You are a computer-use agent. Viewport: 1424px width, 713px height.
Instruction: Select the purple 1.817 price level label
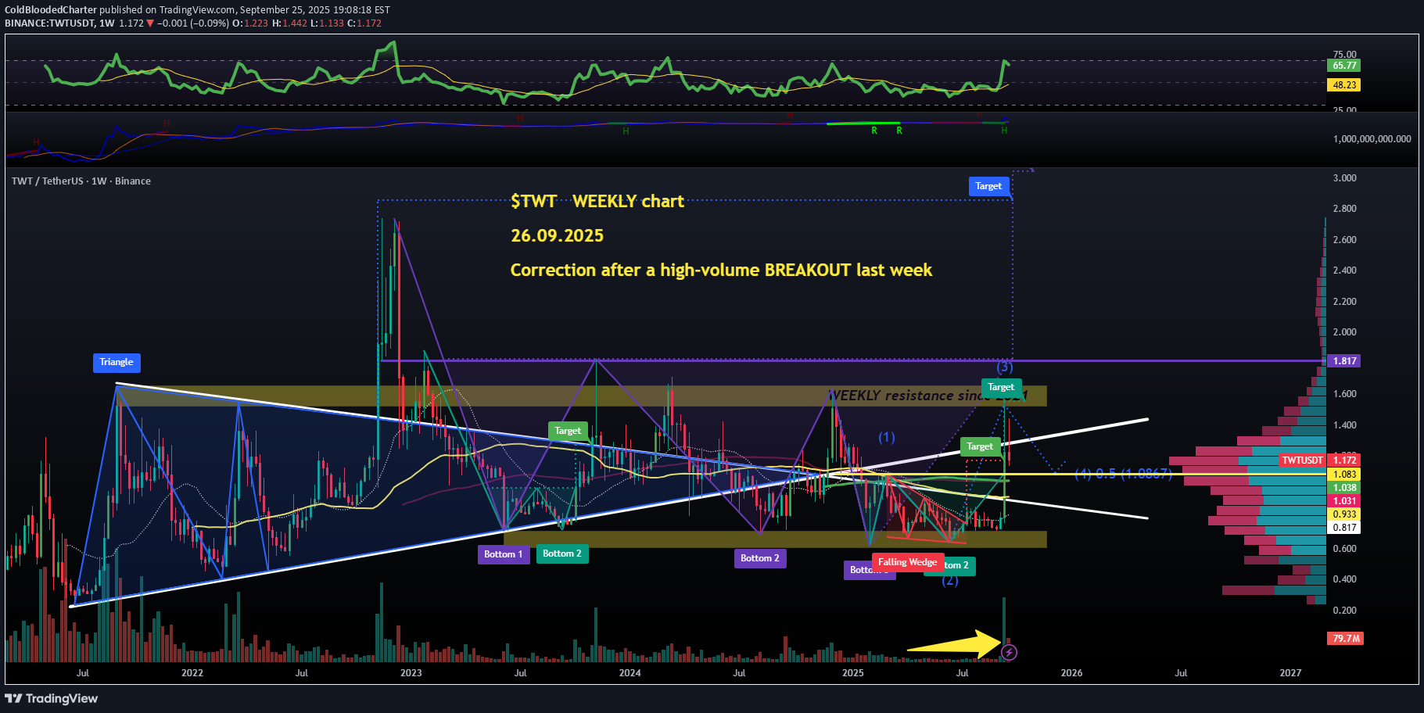click(1344, 361)
